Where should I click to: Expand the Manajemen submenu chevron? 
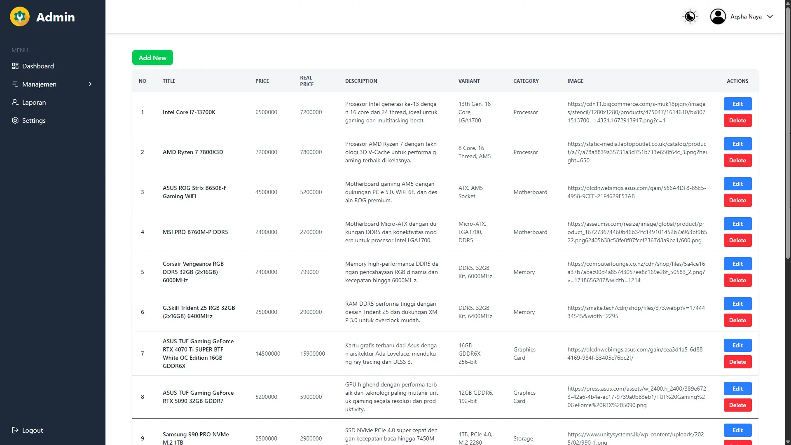coord(90,84)
